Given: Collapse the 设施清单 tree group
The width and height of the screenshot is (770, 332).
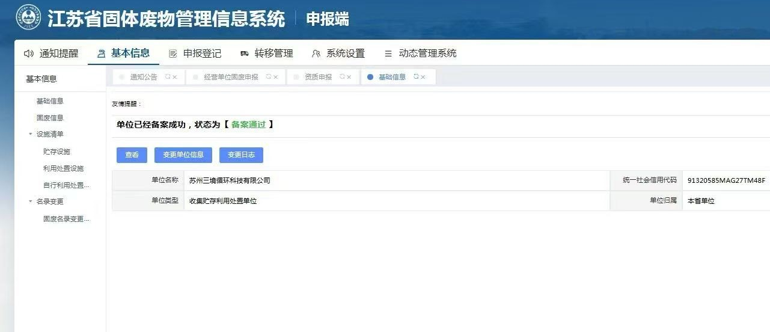Looking at the screenshot, I should click(x=31, y=134).
